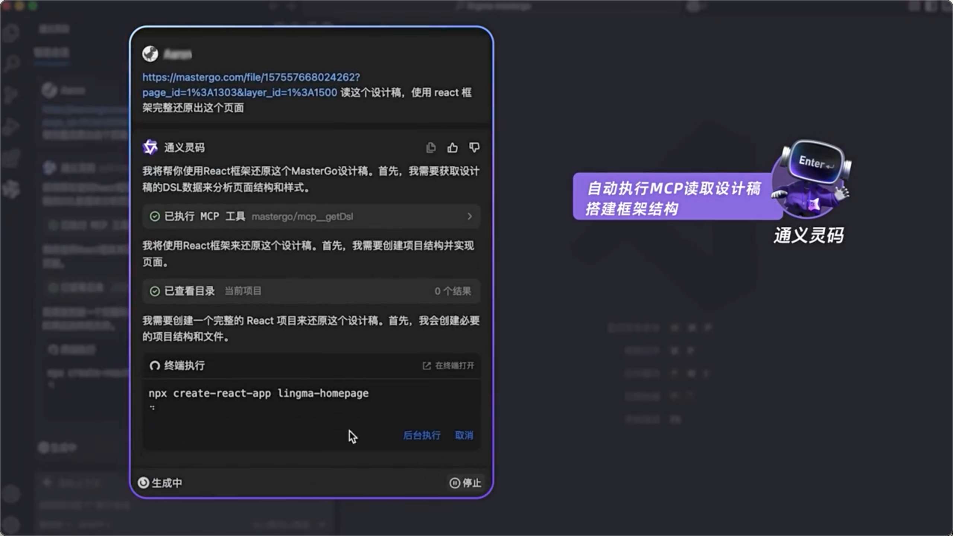Click the 通义灵码 assistant logo icon
The image size is (953, 536).
150,147
